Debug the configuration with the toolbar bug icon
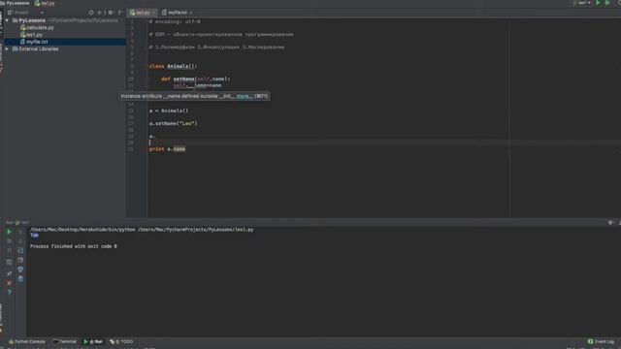 pyautogui.click(x=607, y=3)
